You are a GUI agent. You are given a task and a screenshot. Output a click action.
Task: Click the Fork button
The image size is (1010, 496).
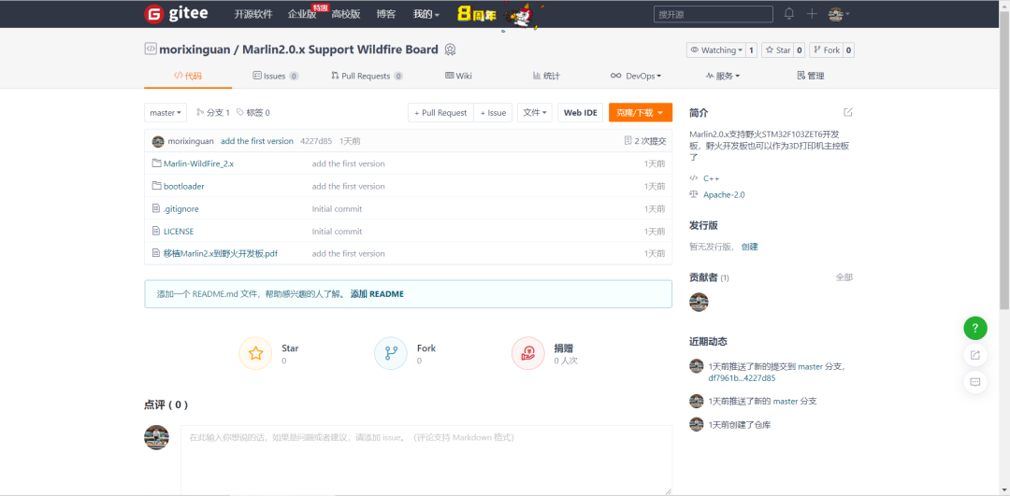tap(826, 50)
